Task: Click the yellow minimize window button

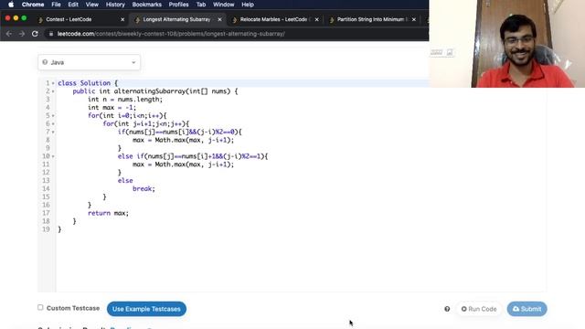Action: (x=16, y=18)
